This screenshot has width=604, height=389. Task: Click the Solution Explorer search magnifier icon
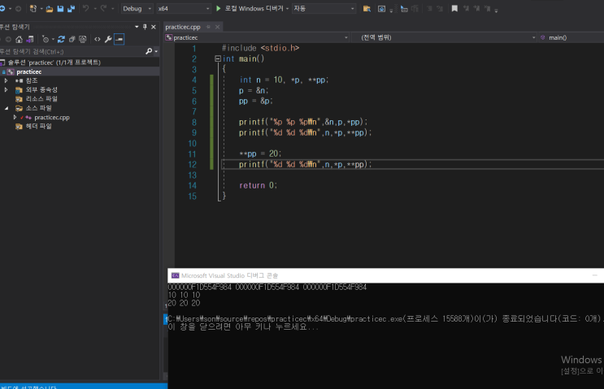pyautogui.click(x=149, y=51)
